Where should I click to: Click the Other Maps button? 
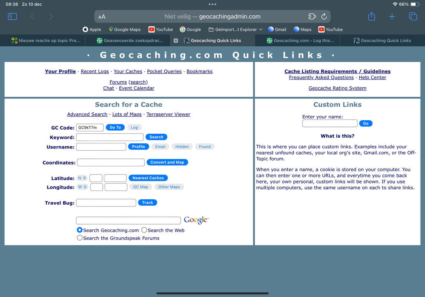(169, 187)
